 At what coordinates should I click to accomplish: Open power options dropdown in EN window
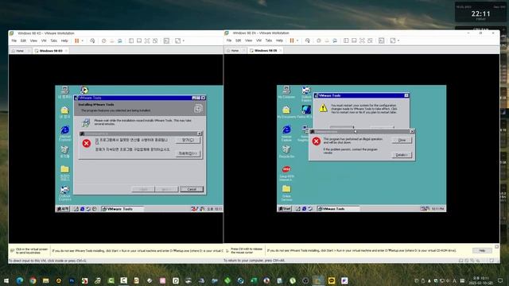point(297,41)
